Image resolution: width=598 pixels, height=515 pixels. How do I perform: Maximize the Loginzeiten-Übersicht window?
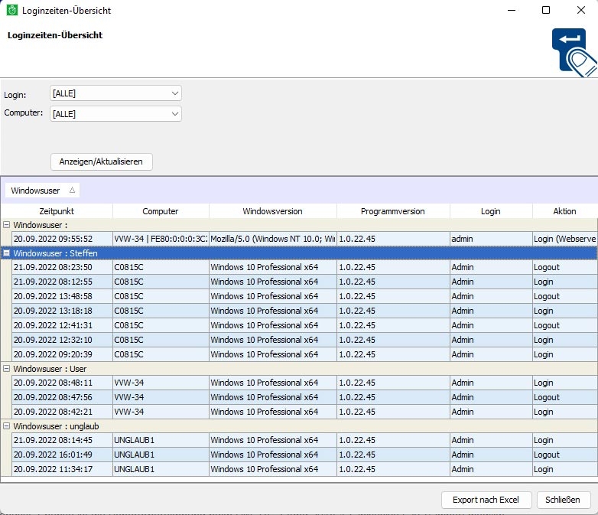(x=545, y=11)
